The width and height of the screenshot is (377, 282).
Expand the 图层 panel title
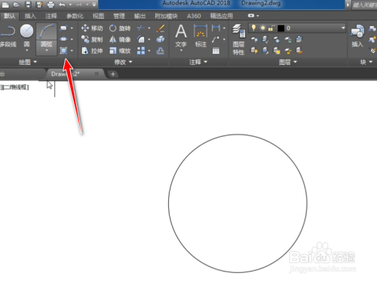click(x=288, y=62)
